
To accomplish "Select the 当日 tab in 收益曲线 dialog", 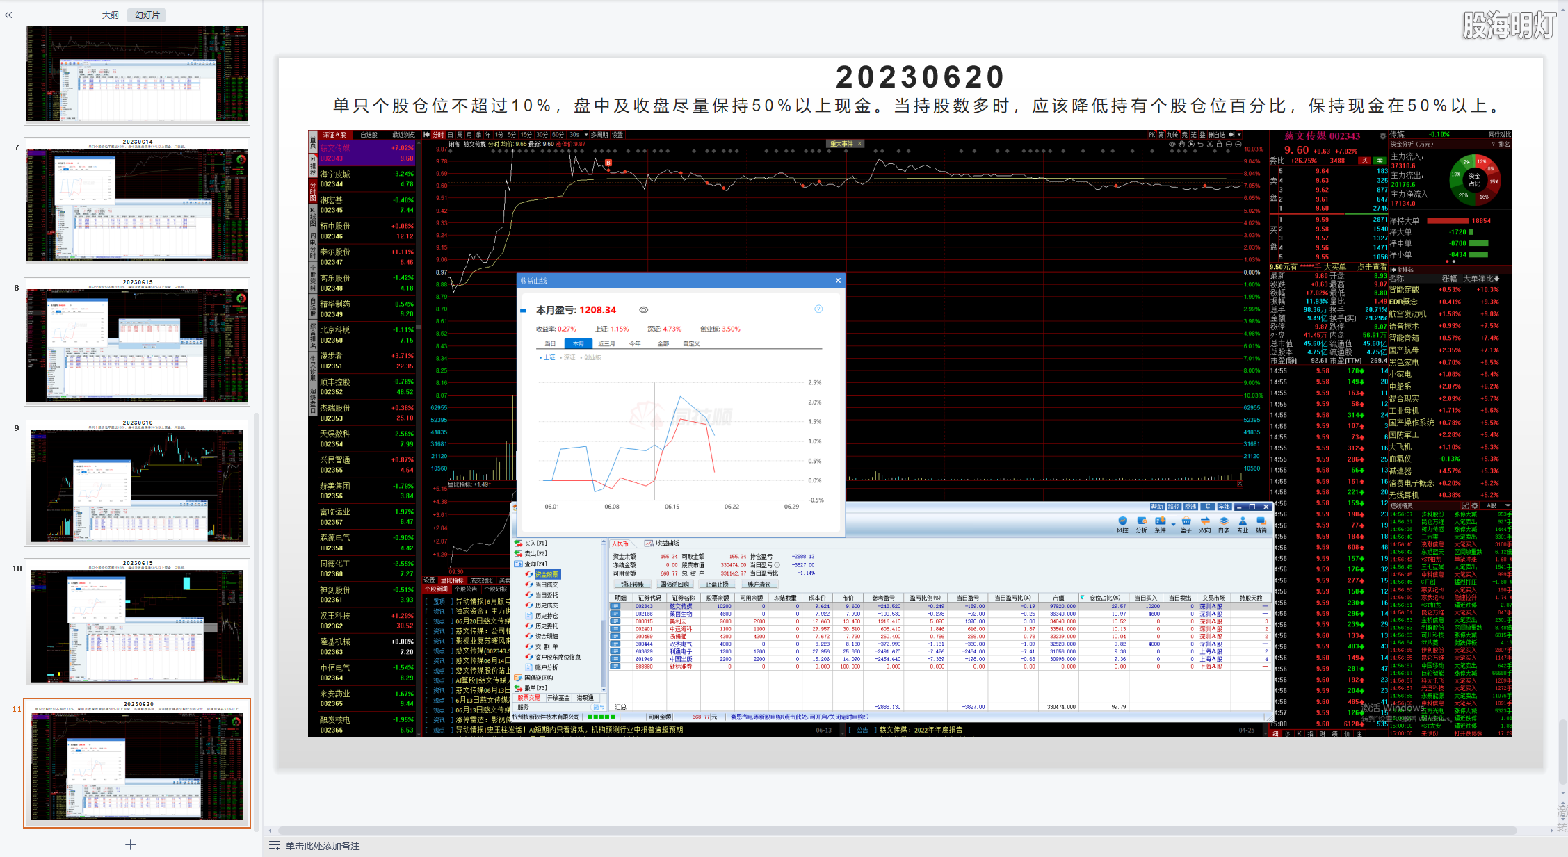I will point(550,343).
